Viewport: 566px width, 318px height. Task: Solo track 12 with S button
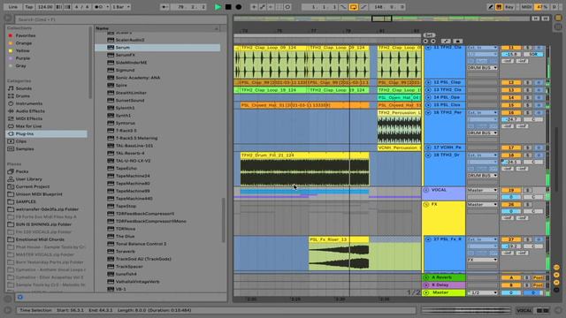pos(527,82)
